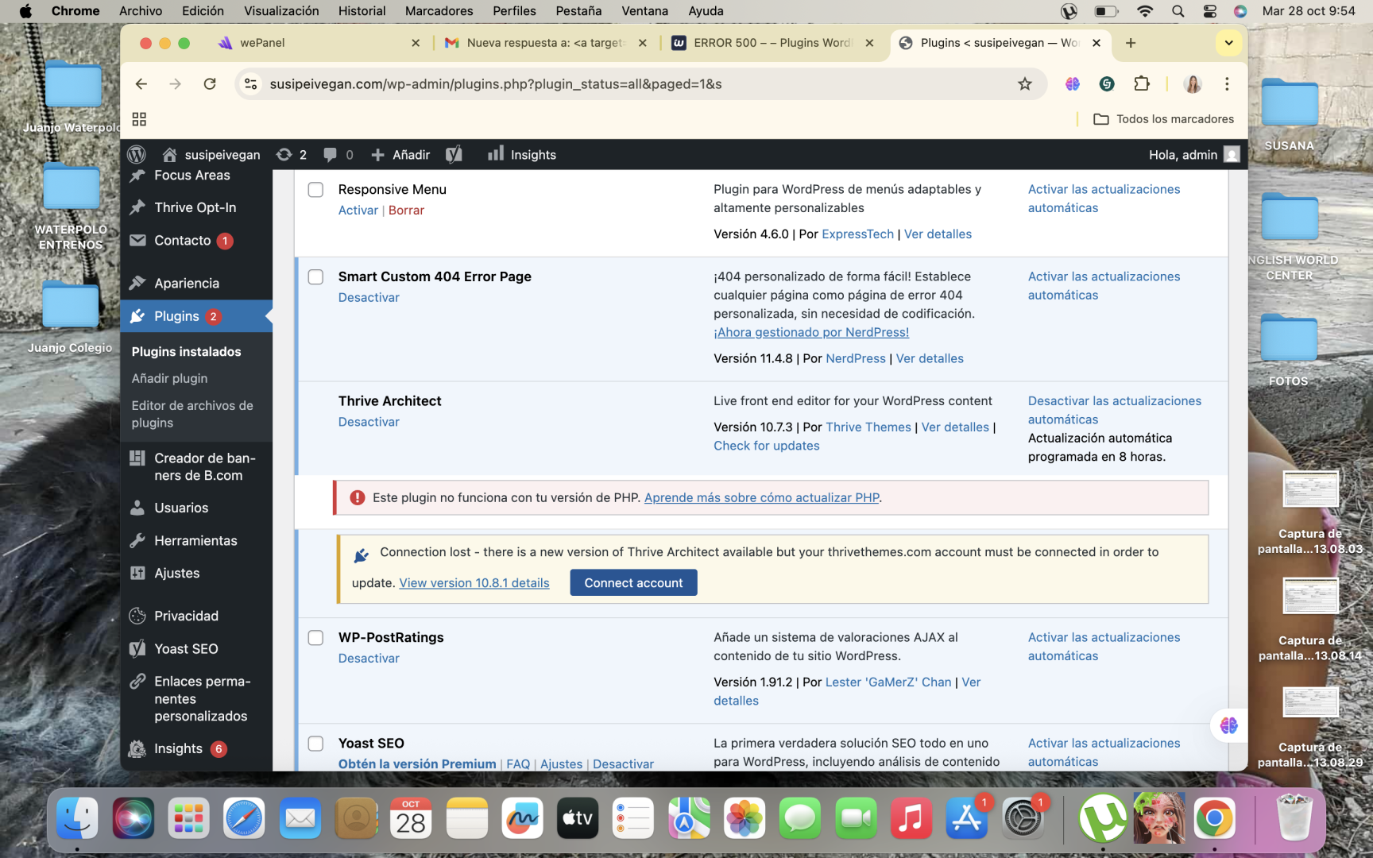This screenshot has height=858, width=1373.
Task: Reload the plugins page
Action: pos(210,84)
